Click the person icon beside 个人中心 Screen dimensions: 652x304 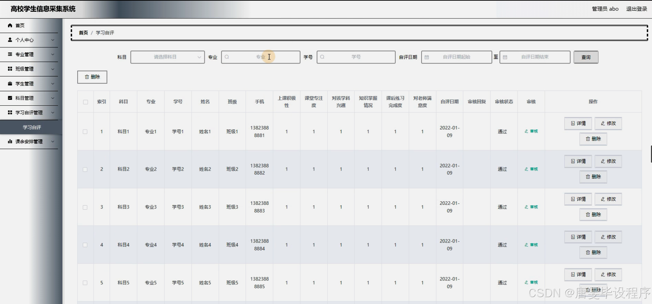point(10,40)
